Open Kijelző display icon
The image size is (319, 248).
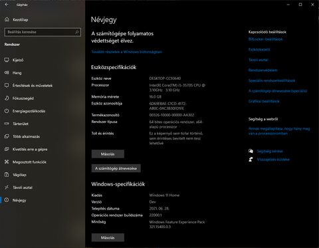click(7, 60)
